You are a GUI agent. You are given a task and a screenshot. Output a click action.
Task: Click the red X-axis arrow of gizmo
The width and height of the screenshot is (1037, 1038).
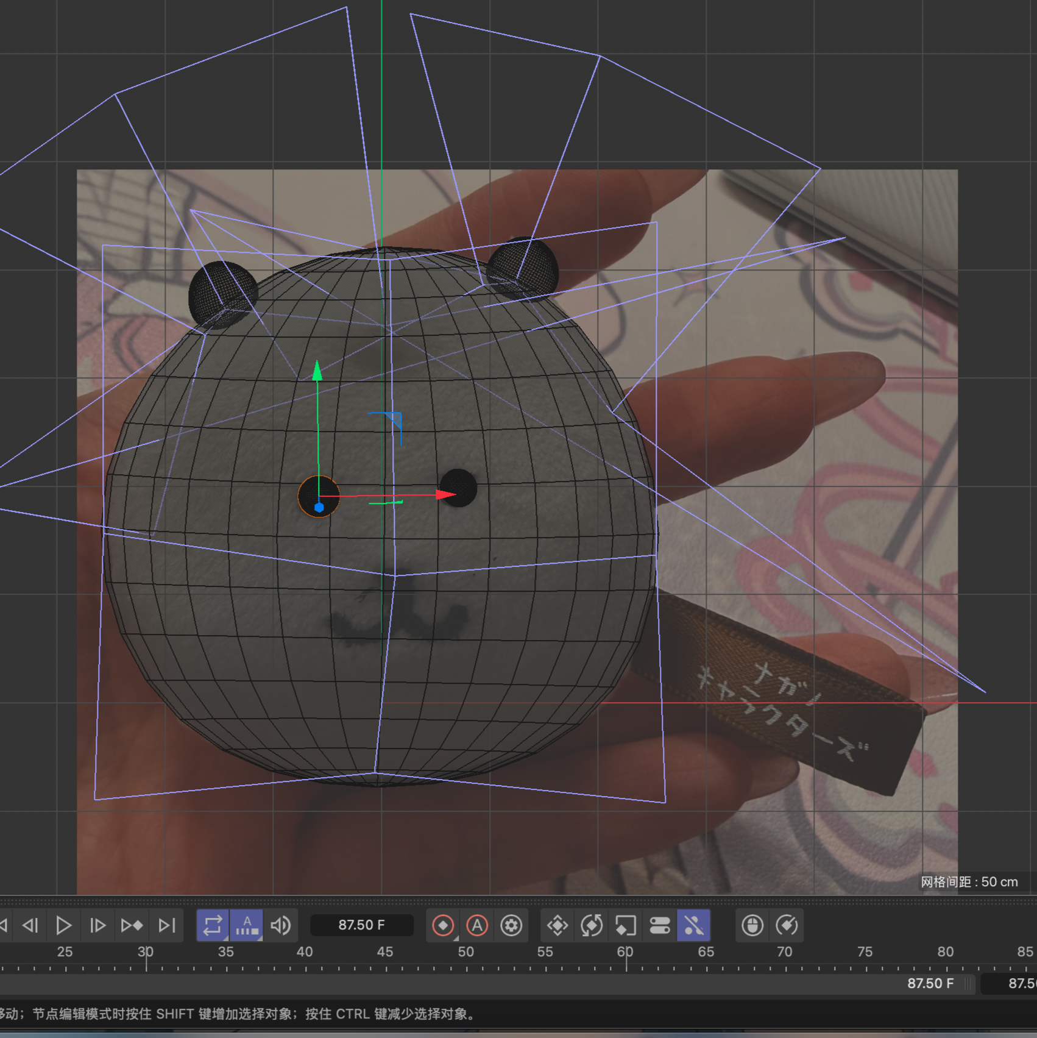point(446,494)
